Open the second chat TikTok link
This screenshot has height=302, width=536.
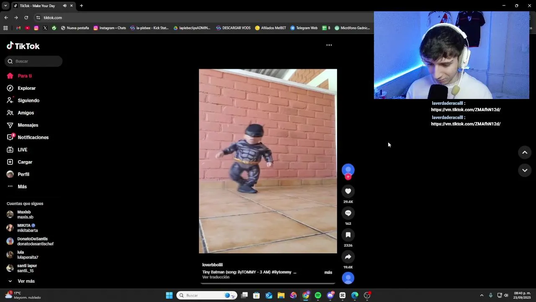pos(466,124)
